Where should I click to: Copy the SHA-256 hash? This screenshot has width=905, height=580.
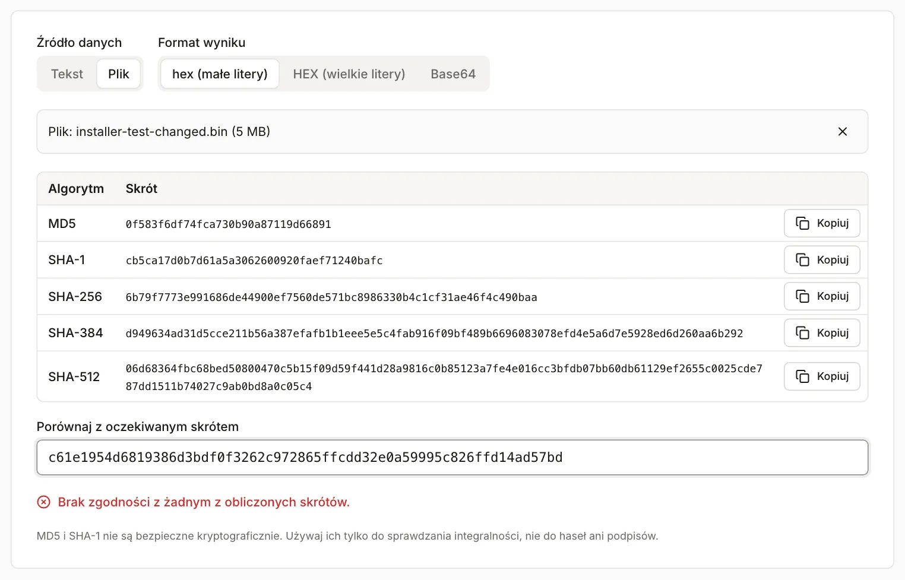click(822, 296)
